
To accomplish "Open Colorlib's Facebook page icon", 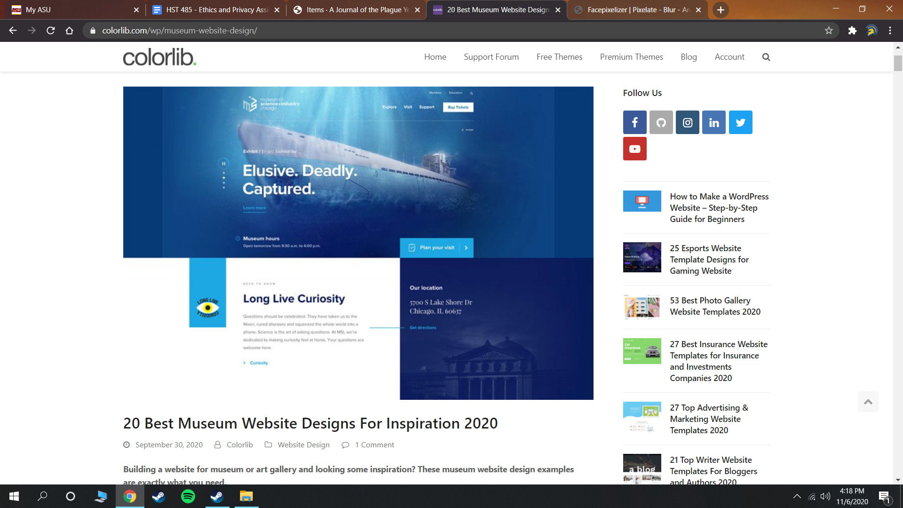I will click(634, 122).
